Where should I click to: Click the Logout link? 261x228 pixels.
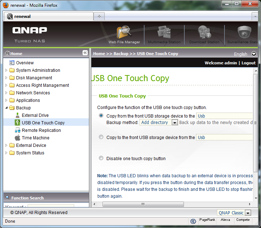point(248,63)
